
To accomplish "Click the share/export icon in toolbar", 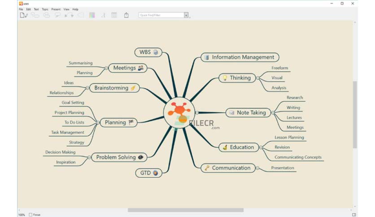I will (126, 15).
